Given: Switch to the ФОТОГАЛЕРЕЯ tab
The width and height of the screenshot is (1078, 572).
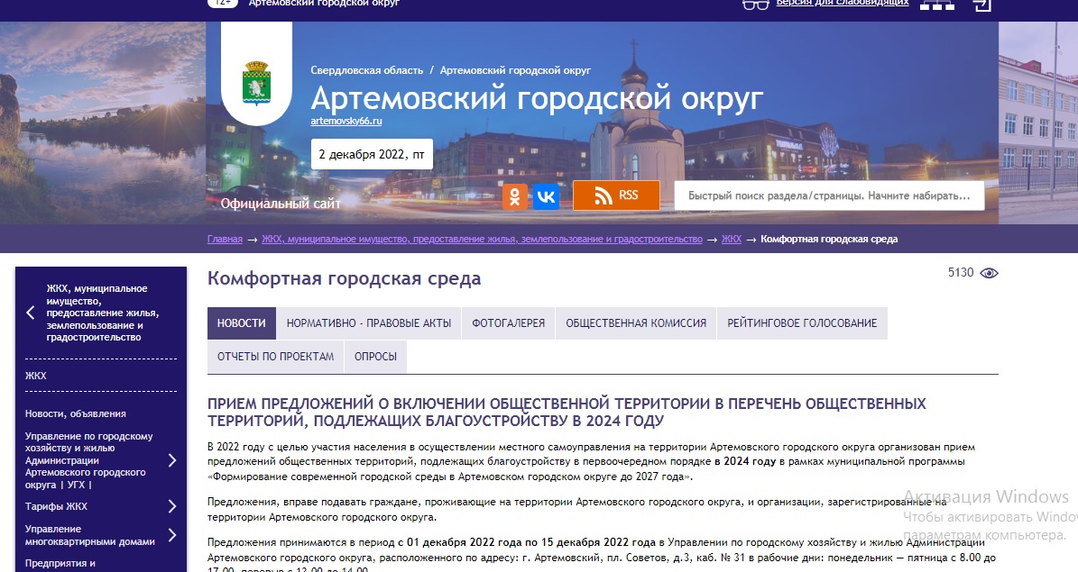Looking at the screenshot, I should [x=508, y=322].
